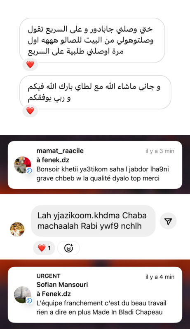Tap messenger badge on Sofian Mansouri avatar
The height and width of the screenshot is (329, 190).
coord(29,301)
